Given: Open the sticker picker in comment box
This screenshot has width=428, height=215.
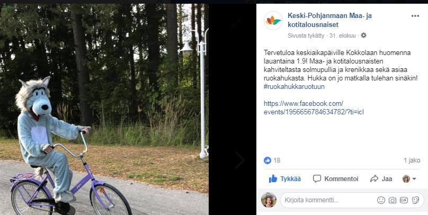Looking at the screenshot, I should (x=415, y=200).
